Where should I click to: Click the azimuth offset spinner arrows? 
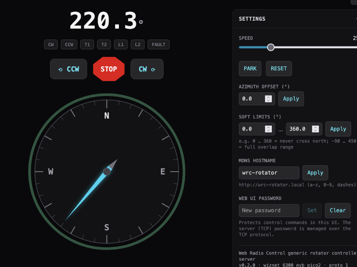pyautogui.click(x=268, y=99)
